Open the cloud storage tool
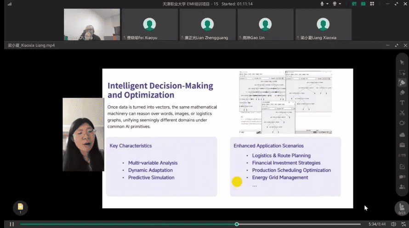Screen dimensions: 409x228 point(402,134)
